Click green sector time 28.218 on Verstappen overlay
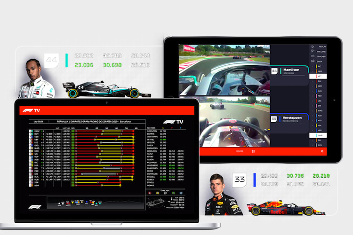 pyautogui.click(x=321, y=176)
